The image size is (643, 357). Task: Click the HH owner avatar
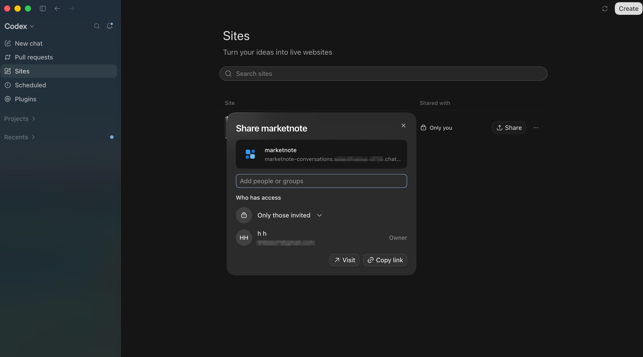tap(244, 238)
